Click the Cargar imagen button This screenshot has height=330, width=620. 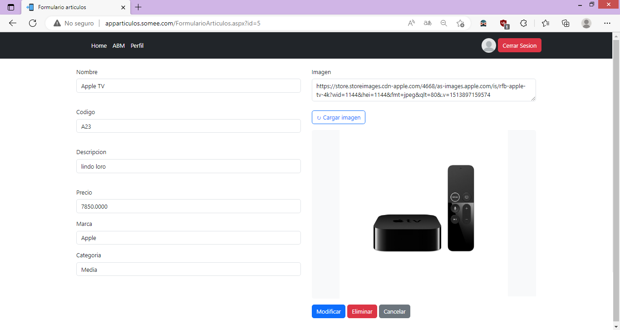[339, 117]
